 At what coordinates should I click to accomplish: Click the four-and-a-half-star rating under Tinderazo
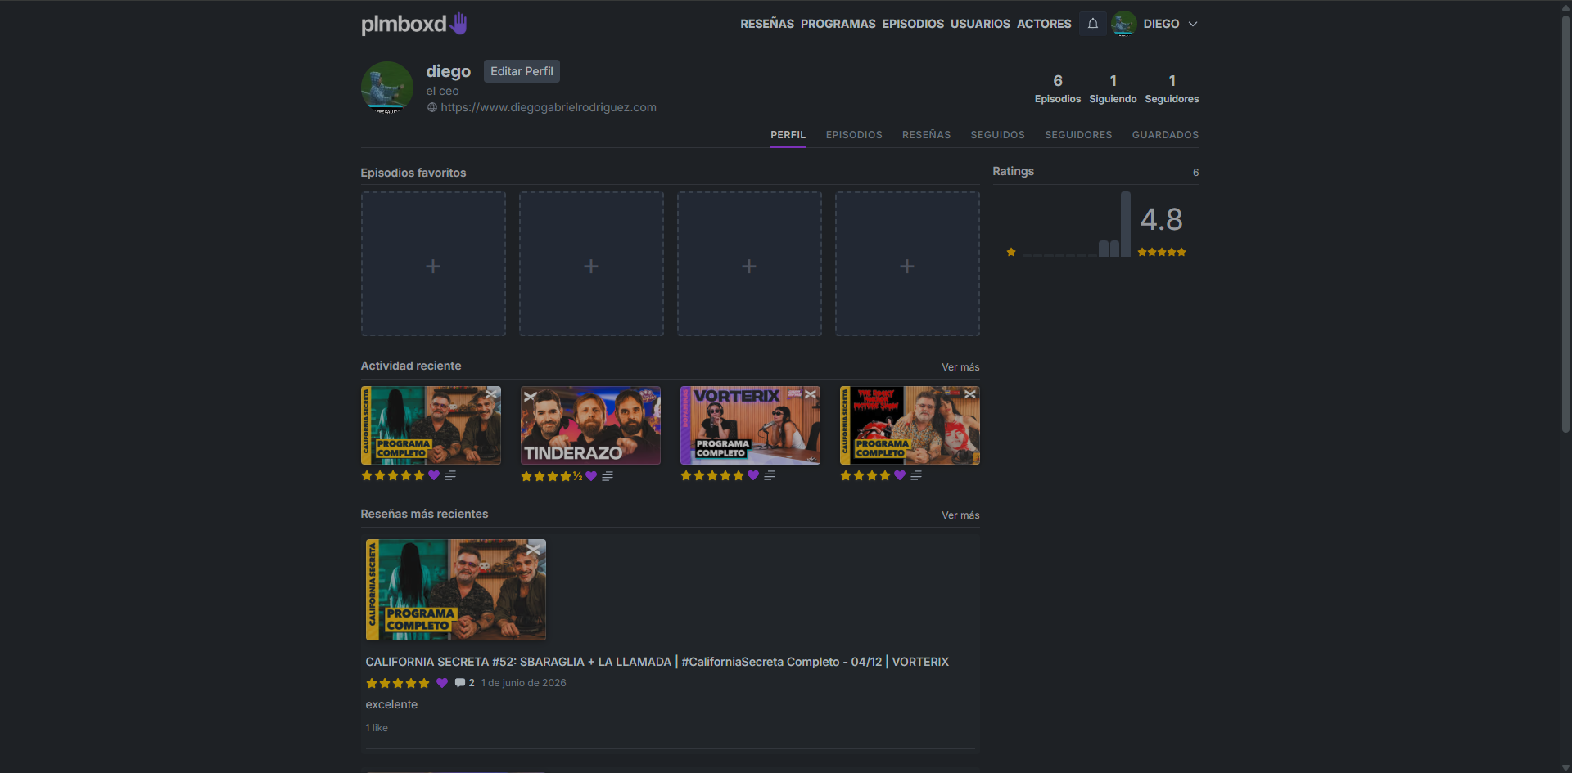[552, 476]
